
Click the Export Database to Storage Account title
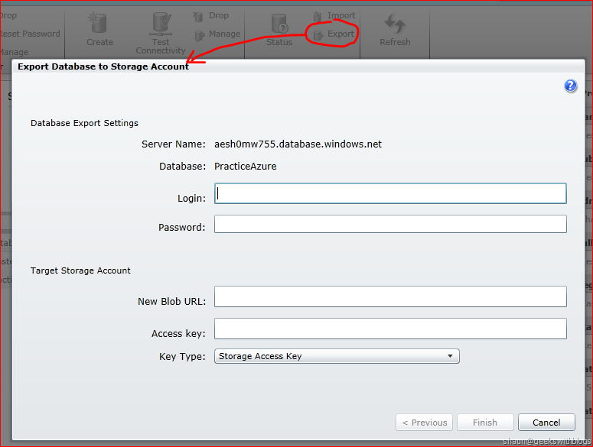pyautogui.click(x=103, y=66)
